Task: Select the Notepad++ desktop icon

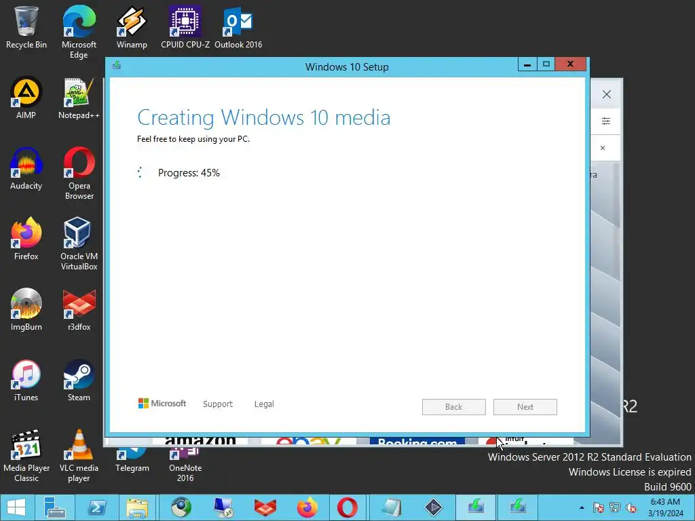Action: pos(79,98)
